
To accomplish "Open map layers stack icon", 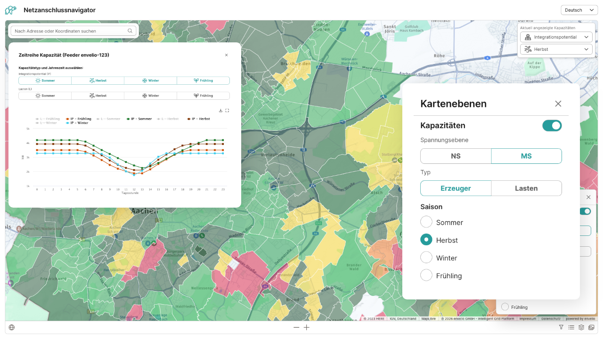I will [581, 327].
